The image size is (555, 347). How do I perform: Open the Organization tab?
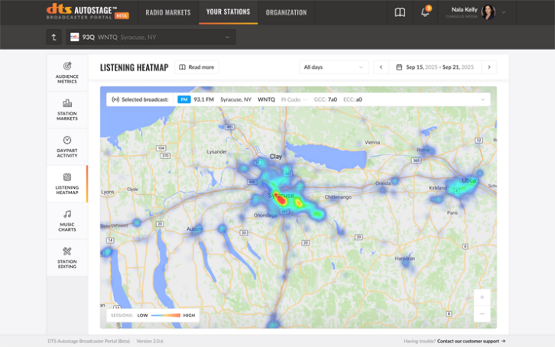[x=286, y=12]
